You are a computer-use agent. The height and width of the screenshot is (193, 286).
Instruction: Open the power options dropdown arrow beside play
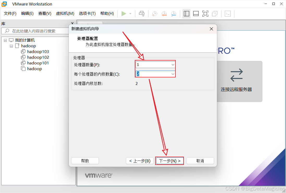point(130,14)
